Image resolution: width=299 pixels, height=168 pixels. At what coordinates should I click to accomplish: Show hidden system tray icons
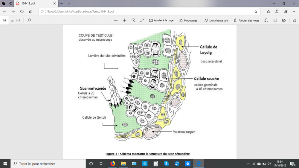click(x=248, y=164)
